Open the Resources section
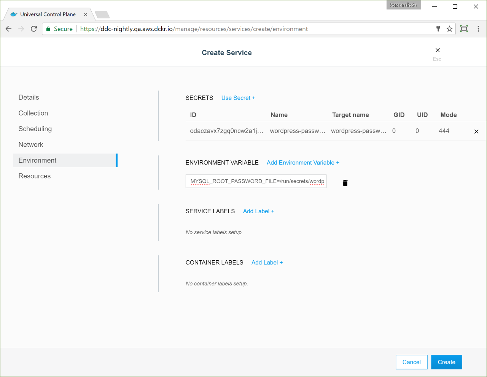Image resolution: width=487 pixels, height=377 pixels. tap(35, 176)
